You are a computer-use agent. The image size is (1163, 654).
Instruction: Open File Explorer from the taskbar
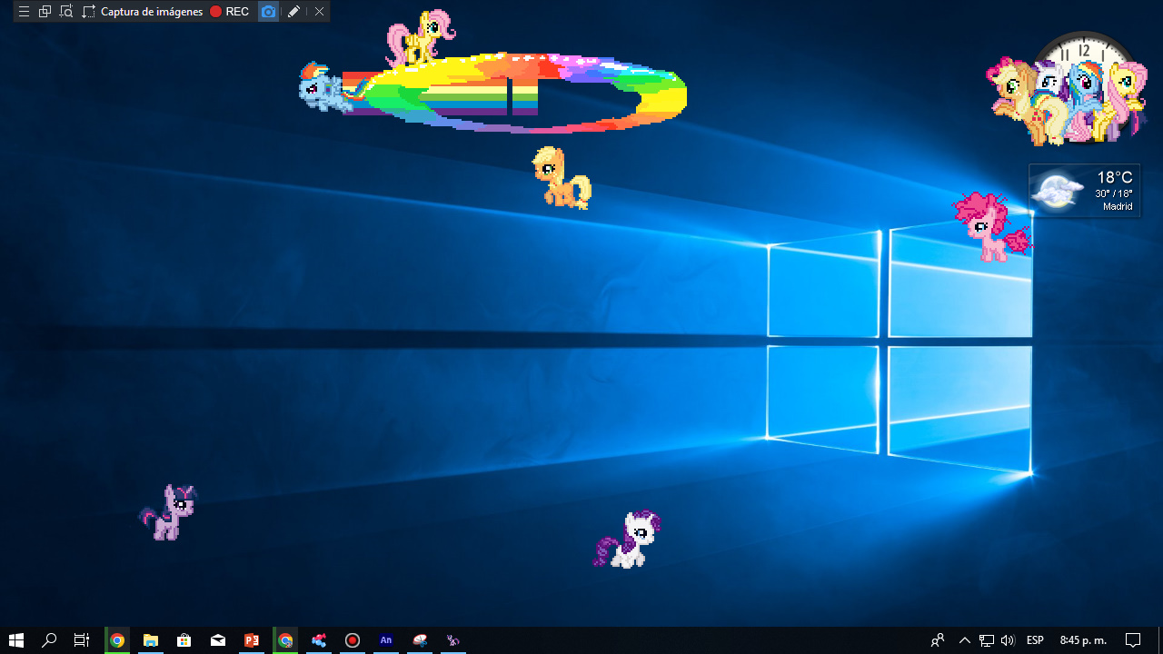(151, 640)
